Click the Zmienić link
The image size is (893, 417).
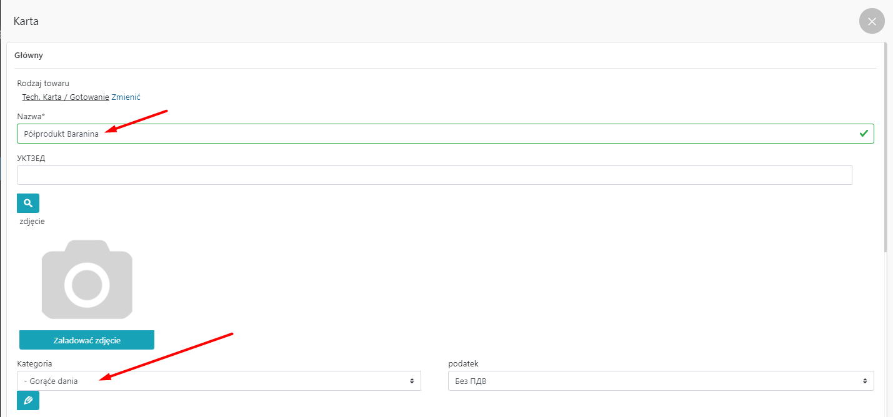coord(126,97)
